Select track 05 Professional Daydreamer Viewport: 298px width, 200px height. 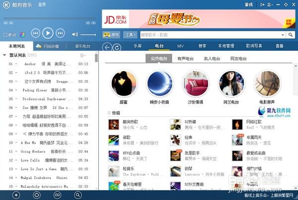click(49, 99)
